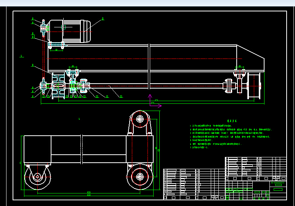Click the title block in the drawing's corner

point(256,190)
